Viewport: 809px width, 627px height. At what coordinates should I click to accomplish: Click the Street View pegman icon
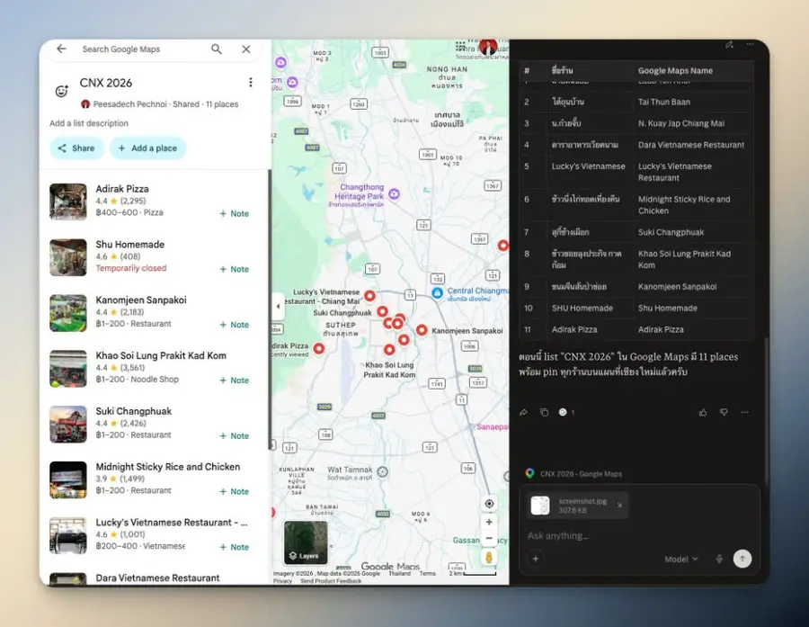[x=489, y=557]
